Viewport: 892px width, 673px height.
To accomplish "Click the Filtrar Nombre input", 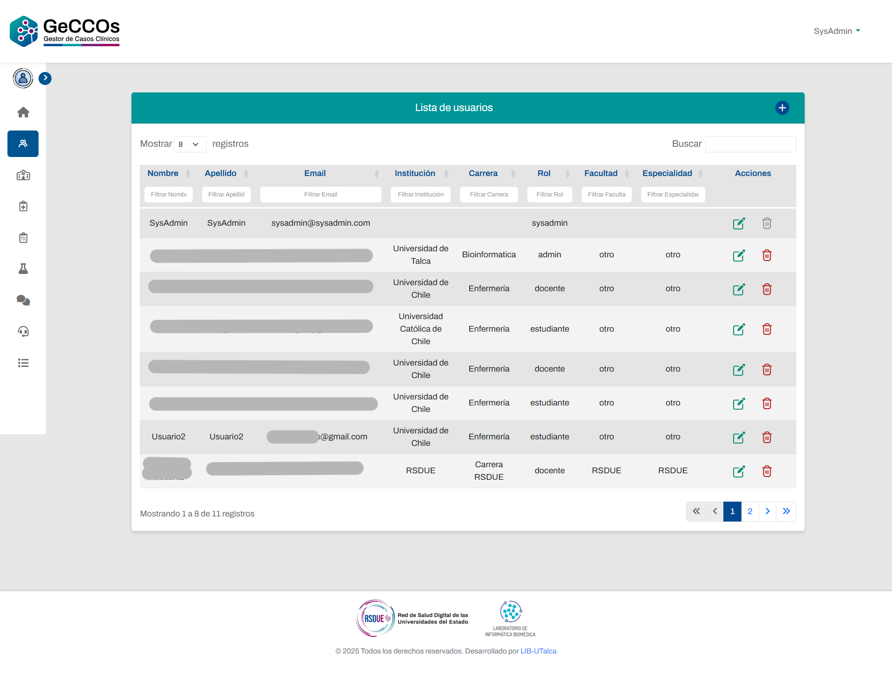I will pos(169,195).
